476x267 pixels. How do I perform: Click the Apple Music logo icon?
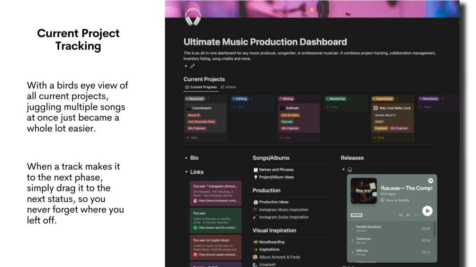pyautogui.click(x=195, y=255)
